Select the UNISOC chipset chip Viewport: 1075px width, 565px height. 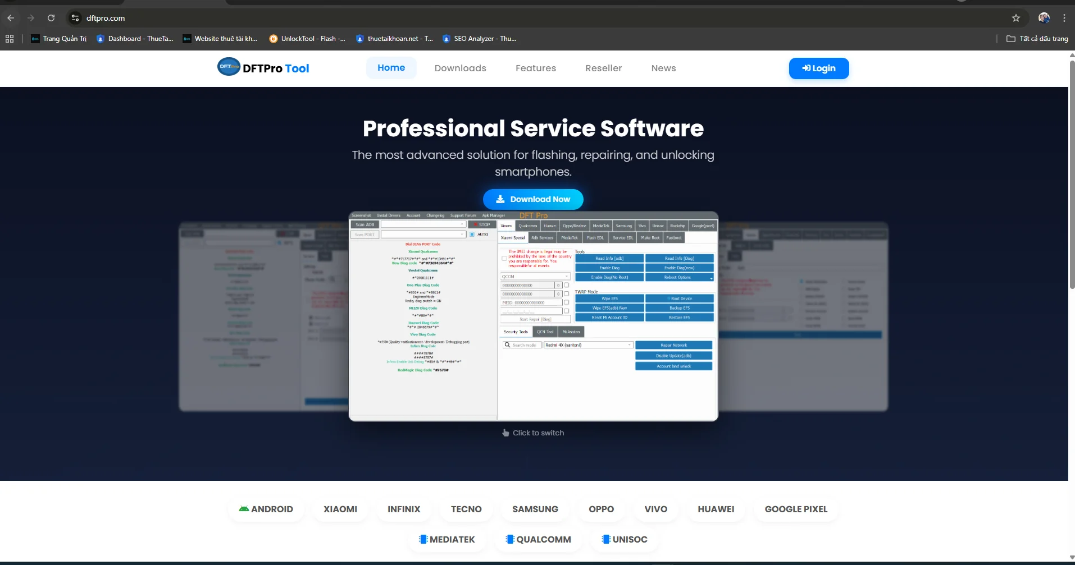625,539
